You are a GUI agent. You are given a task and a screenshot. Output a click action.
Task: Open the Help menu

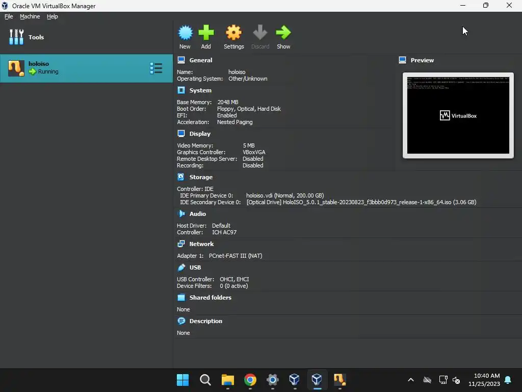click(53, 16)
